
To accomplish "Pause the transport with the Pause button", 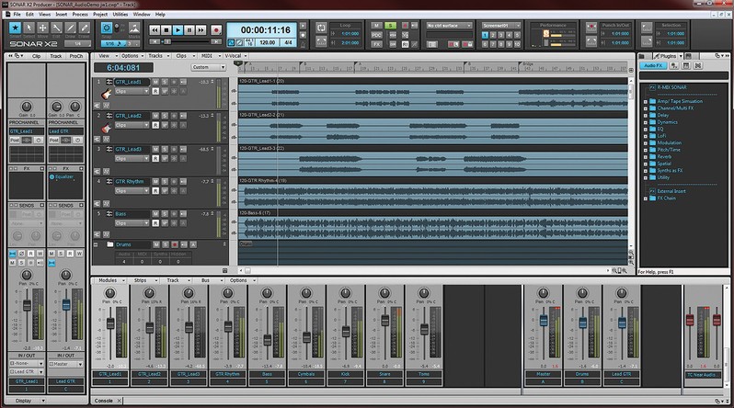I will tap(189, 30).
